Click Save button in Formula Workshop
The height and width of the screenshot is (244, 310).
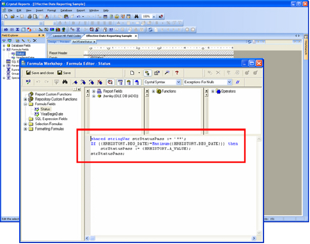point(64,73)
